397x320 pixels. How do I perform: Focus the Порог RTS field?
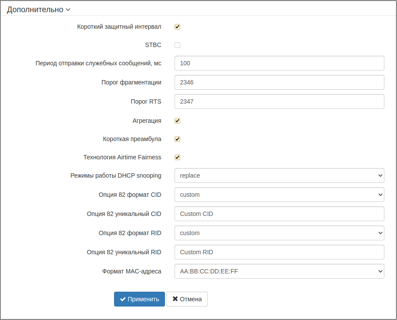coord(279,101)
